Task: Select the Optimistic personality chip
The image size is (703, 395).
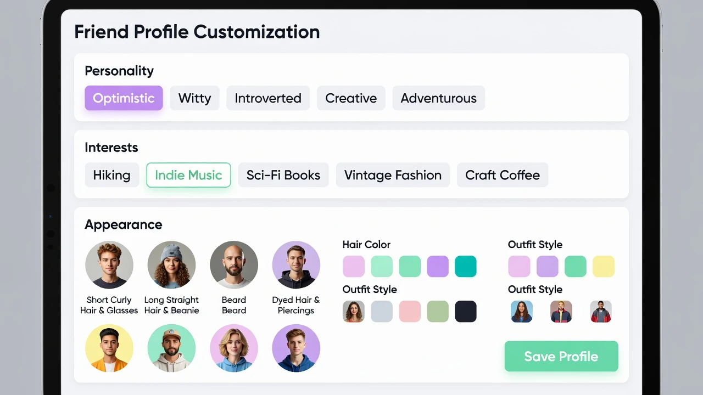Action: [124, 98]
